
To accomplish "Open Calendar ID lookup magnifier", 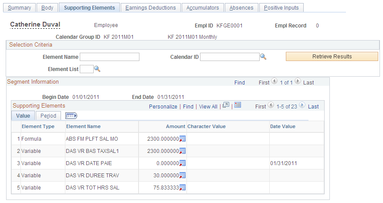I will point(263,57).
